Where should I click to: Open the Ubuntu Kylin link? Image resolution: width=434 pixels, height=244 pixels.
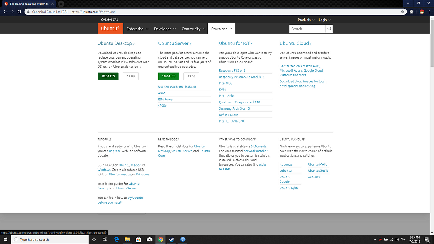(289, 188)
